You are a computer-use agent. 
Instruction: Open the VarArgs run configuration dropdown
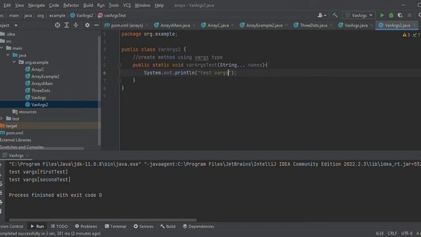tap(359, 15)
